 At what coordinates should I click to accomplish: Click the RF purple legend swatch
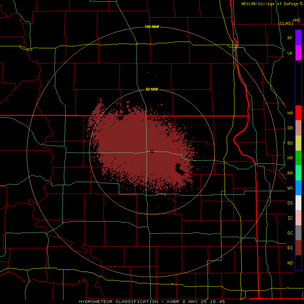pyautogui.click(x=298, y=38)
